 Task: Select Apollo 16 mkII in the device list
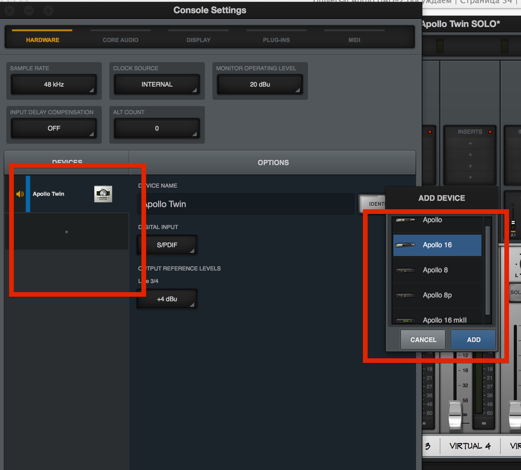coord(437,318)
